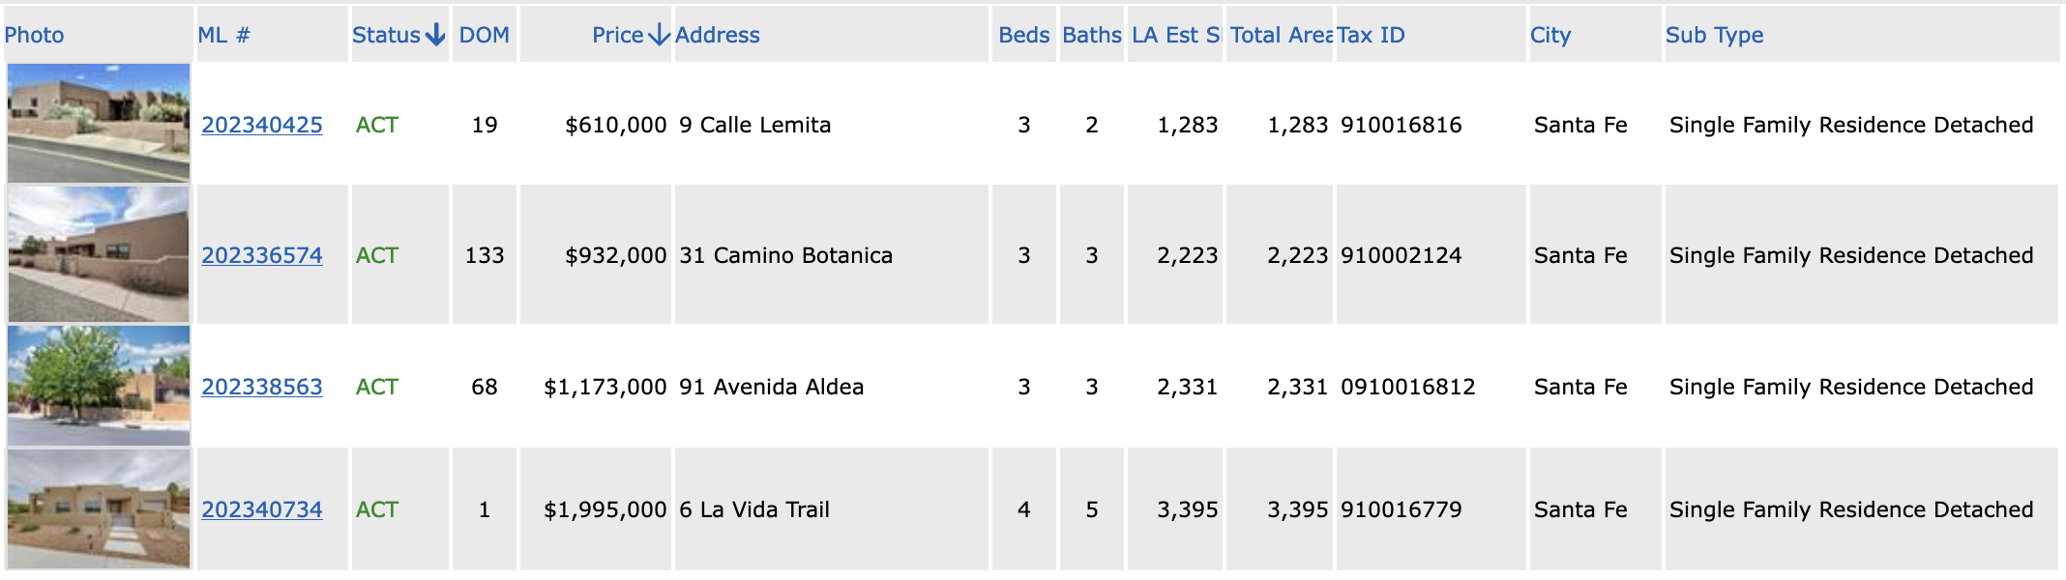Sort by DOM column header
The width and height of the screenshot is (2066, 580).
[x=485, y=35]
